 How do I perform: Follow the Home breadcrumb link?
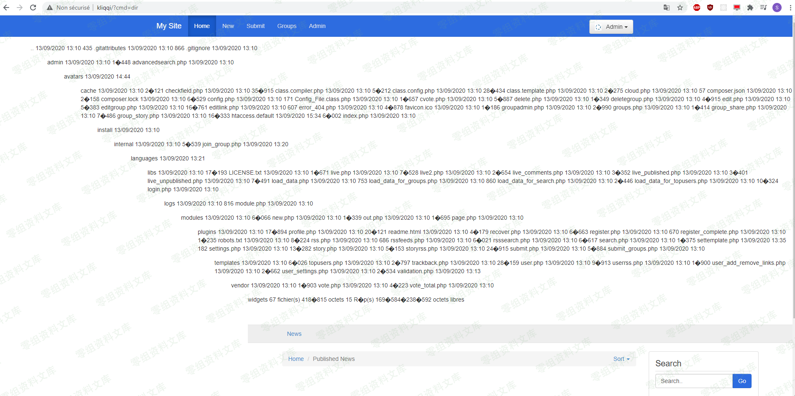click(296, 359)
